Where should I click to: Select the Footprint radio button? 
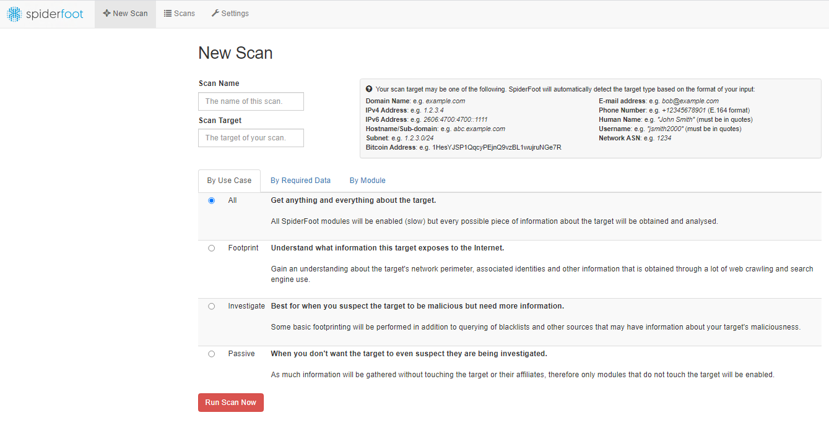[212, 248]
